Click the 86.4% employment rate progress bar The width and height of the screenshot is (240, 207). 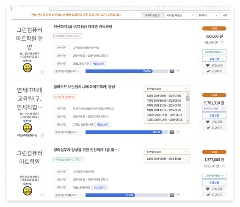[127, 132]
